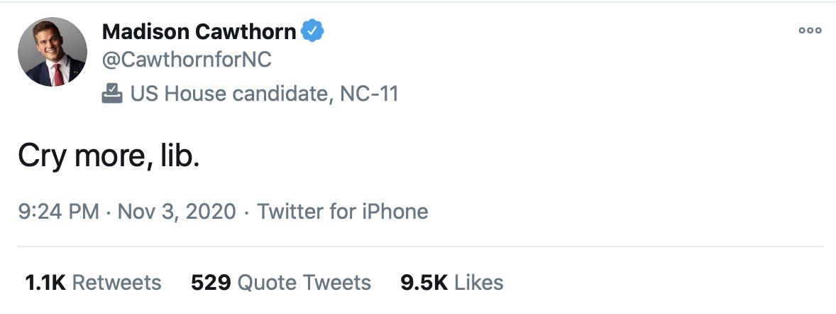836x314 pixels.
Task: Click Madison Cawthorn's profile photo
Action: [53, 52]
